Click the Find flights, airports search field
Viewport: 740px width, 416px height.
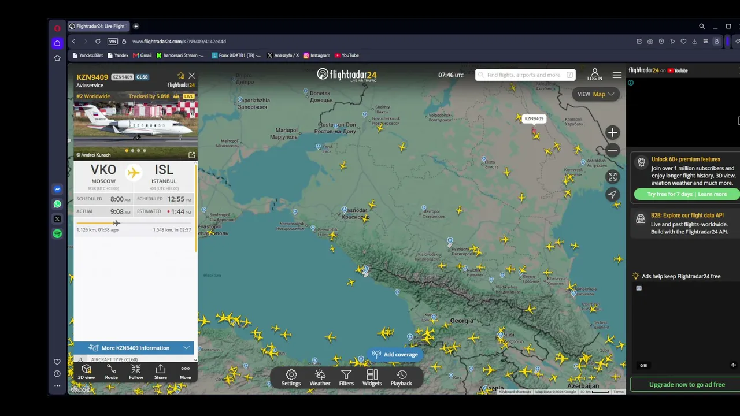point(524,75)
